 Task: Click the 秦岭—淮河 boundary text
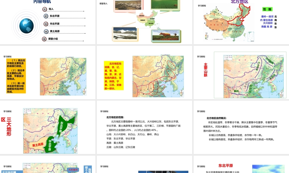267,16
